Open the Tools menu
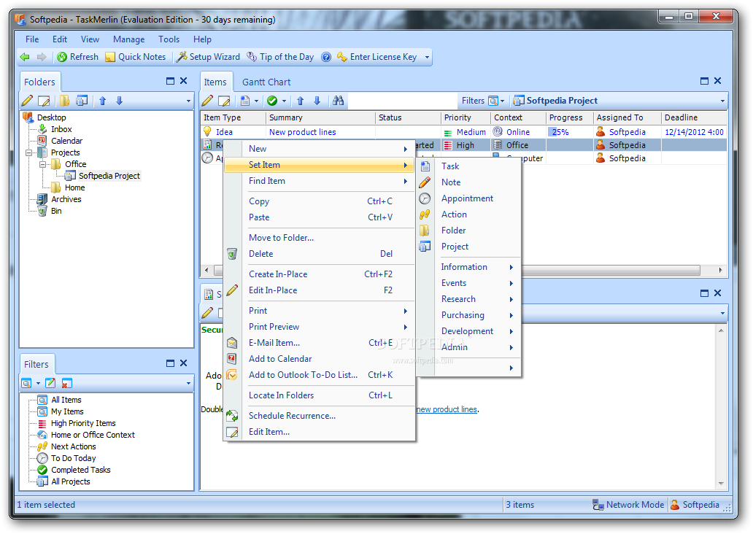Viewport: 753px width, 534px height. tap(169, 39)
